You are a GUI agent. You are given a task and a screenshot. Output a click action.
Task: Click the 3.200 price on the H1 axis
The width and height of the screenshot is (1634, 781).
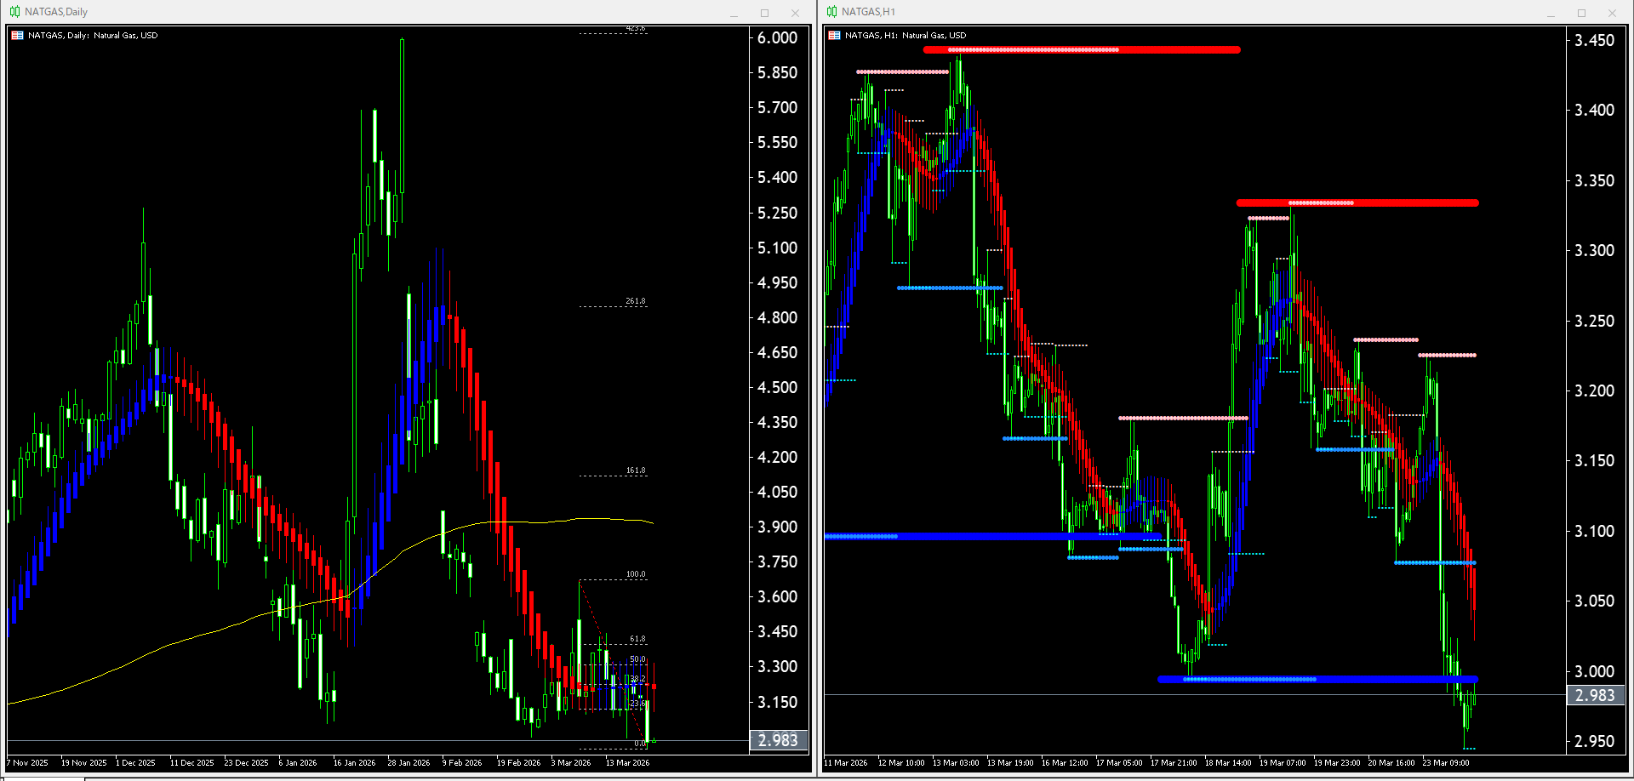(1595, 390)
